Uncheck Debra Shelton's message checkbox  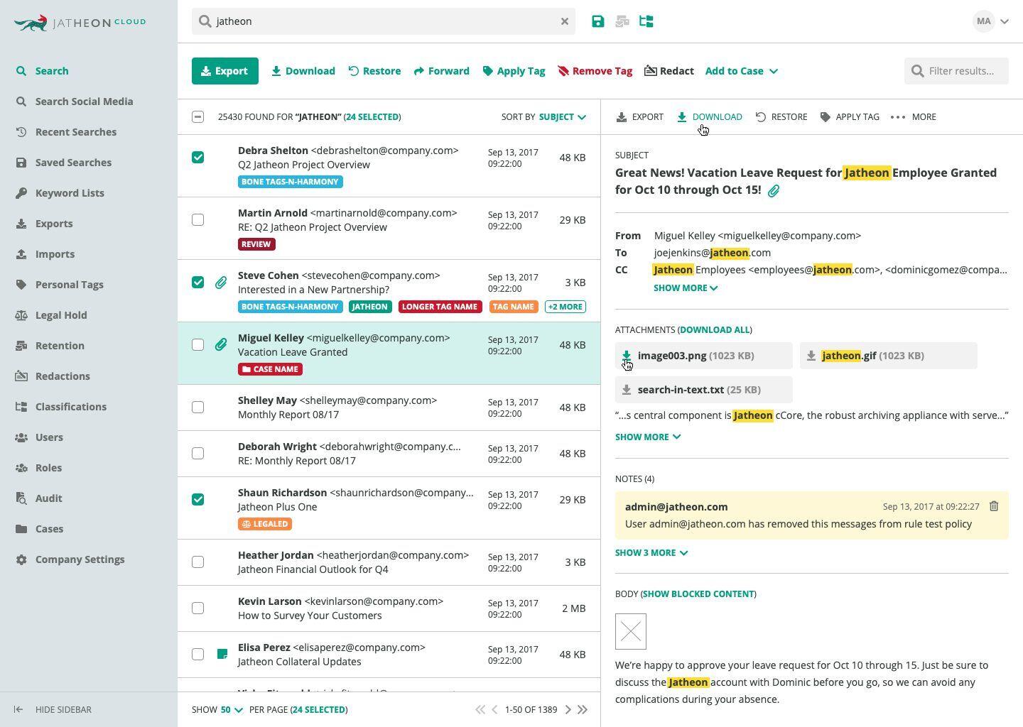pos(198,157)
